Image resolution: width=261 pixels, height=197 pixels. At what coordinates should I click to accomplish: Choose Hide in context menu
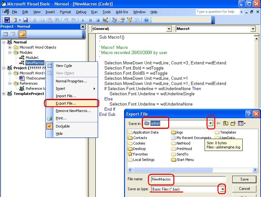click(72, 134)
